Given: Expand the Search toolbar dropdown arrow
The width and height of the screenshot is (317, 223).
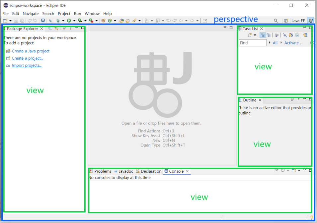Looking at the screenshot, I should [139, 21].
